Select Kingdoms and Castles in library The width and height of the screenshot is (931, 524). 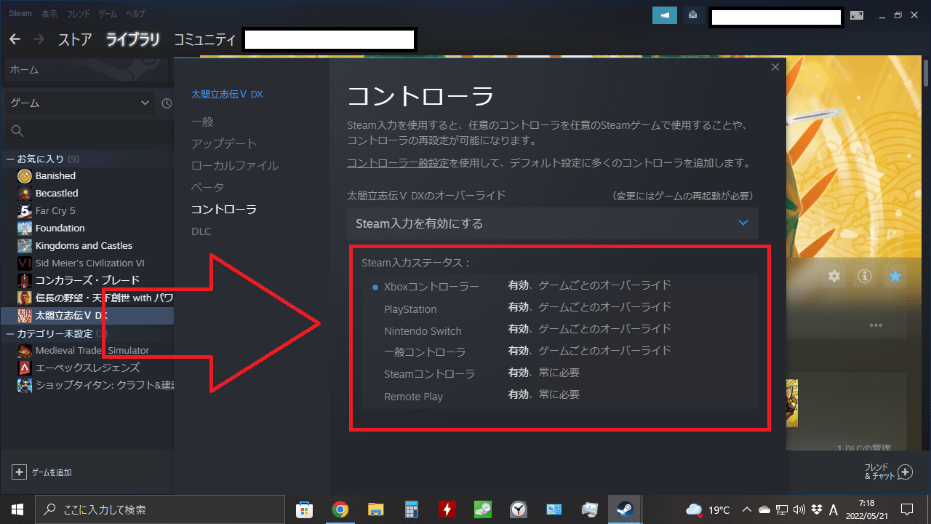(x=84, y=245)
